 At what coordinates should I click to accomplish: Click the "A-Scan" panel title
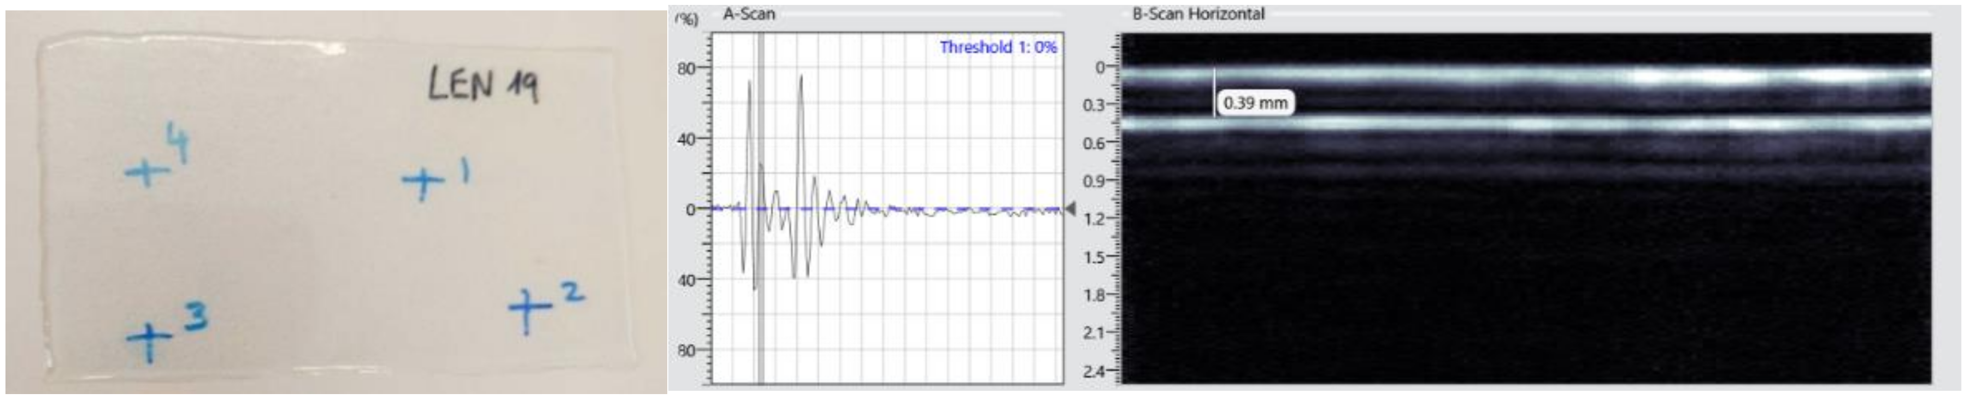click(749, 14)
